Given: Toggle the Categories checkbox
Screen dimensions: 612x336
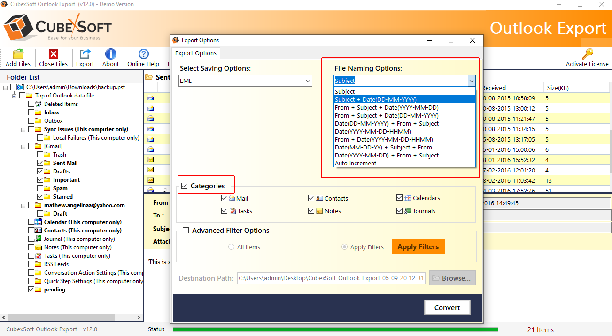Looking at the screenshot, I should (185, 186).
